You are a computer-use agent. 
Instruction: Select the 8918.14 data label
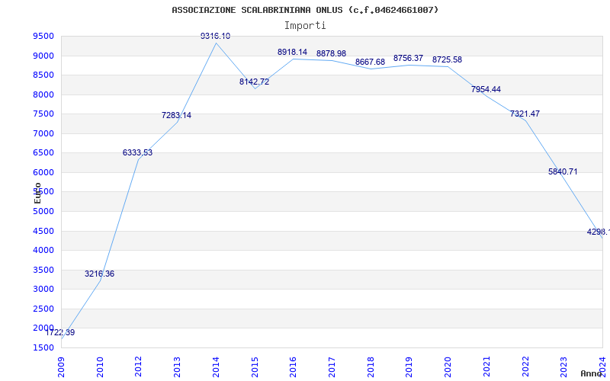click(292, 52)
